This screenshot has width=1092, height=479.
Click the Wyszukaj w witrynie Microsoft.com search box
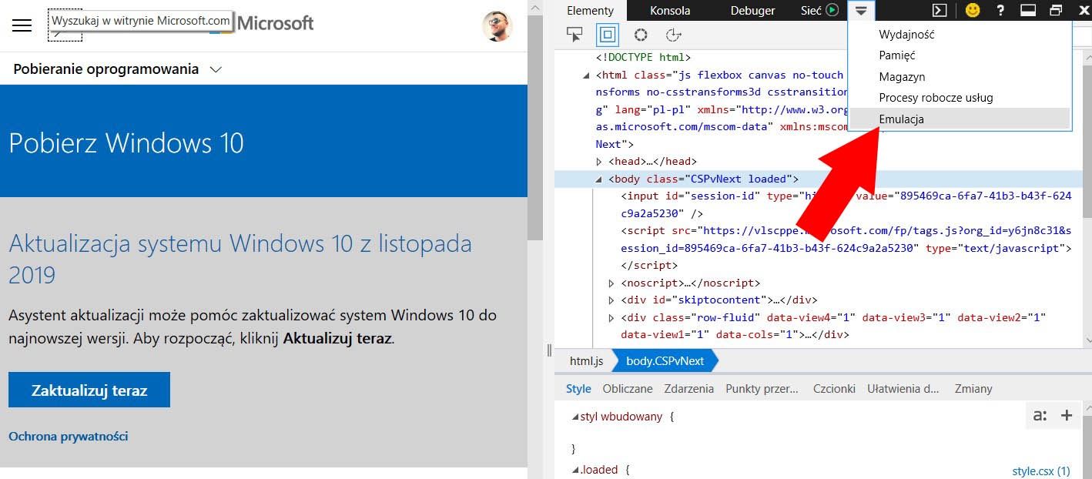(140, 21)
